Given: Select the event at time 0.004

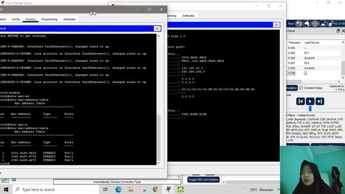Looking at the screenshot, I should pyautogui.click(x=314, y=48).
